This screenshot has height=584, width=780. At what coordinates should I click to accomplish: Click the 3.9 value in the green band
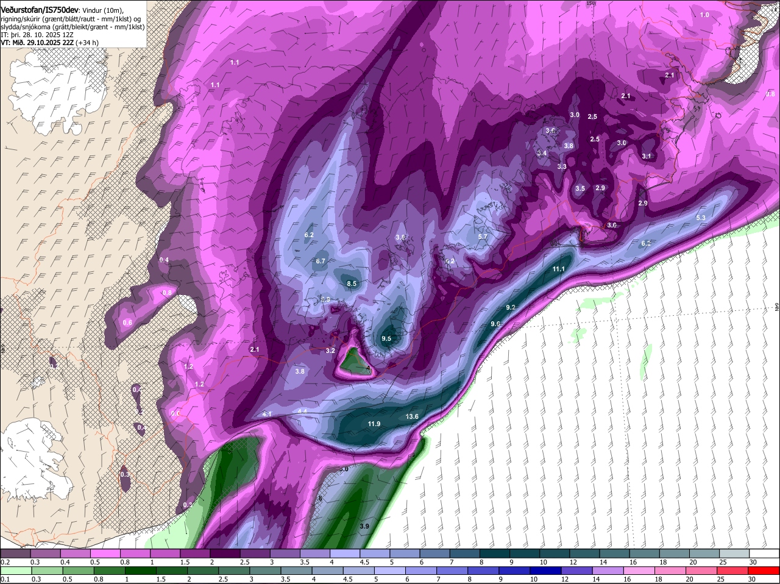point(364,526)
